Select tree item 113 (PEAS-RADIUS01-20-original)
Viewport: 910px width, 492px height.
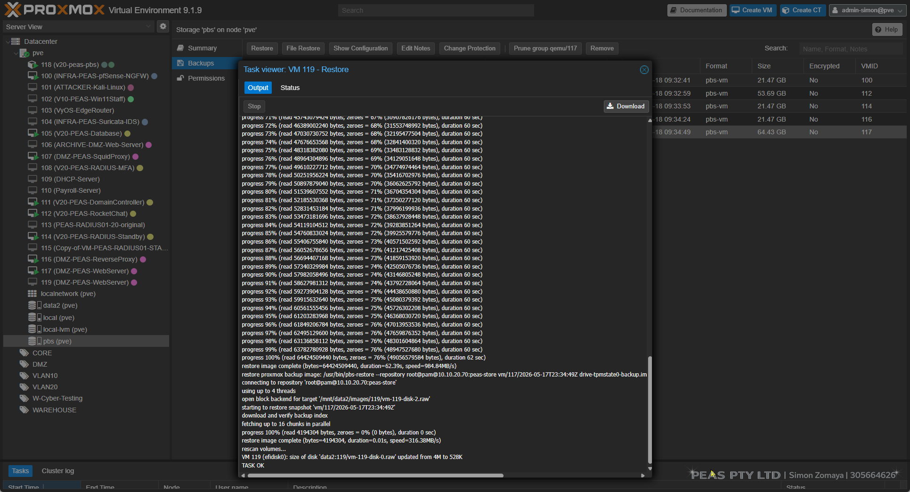coord(87,225)
